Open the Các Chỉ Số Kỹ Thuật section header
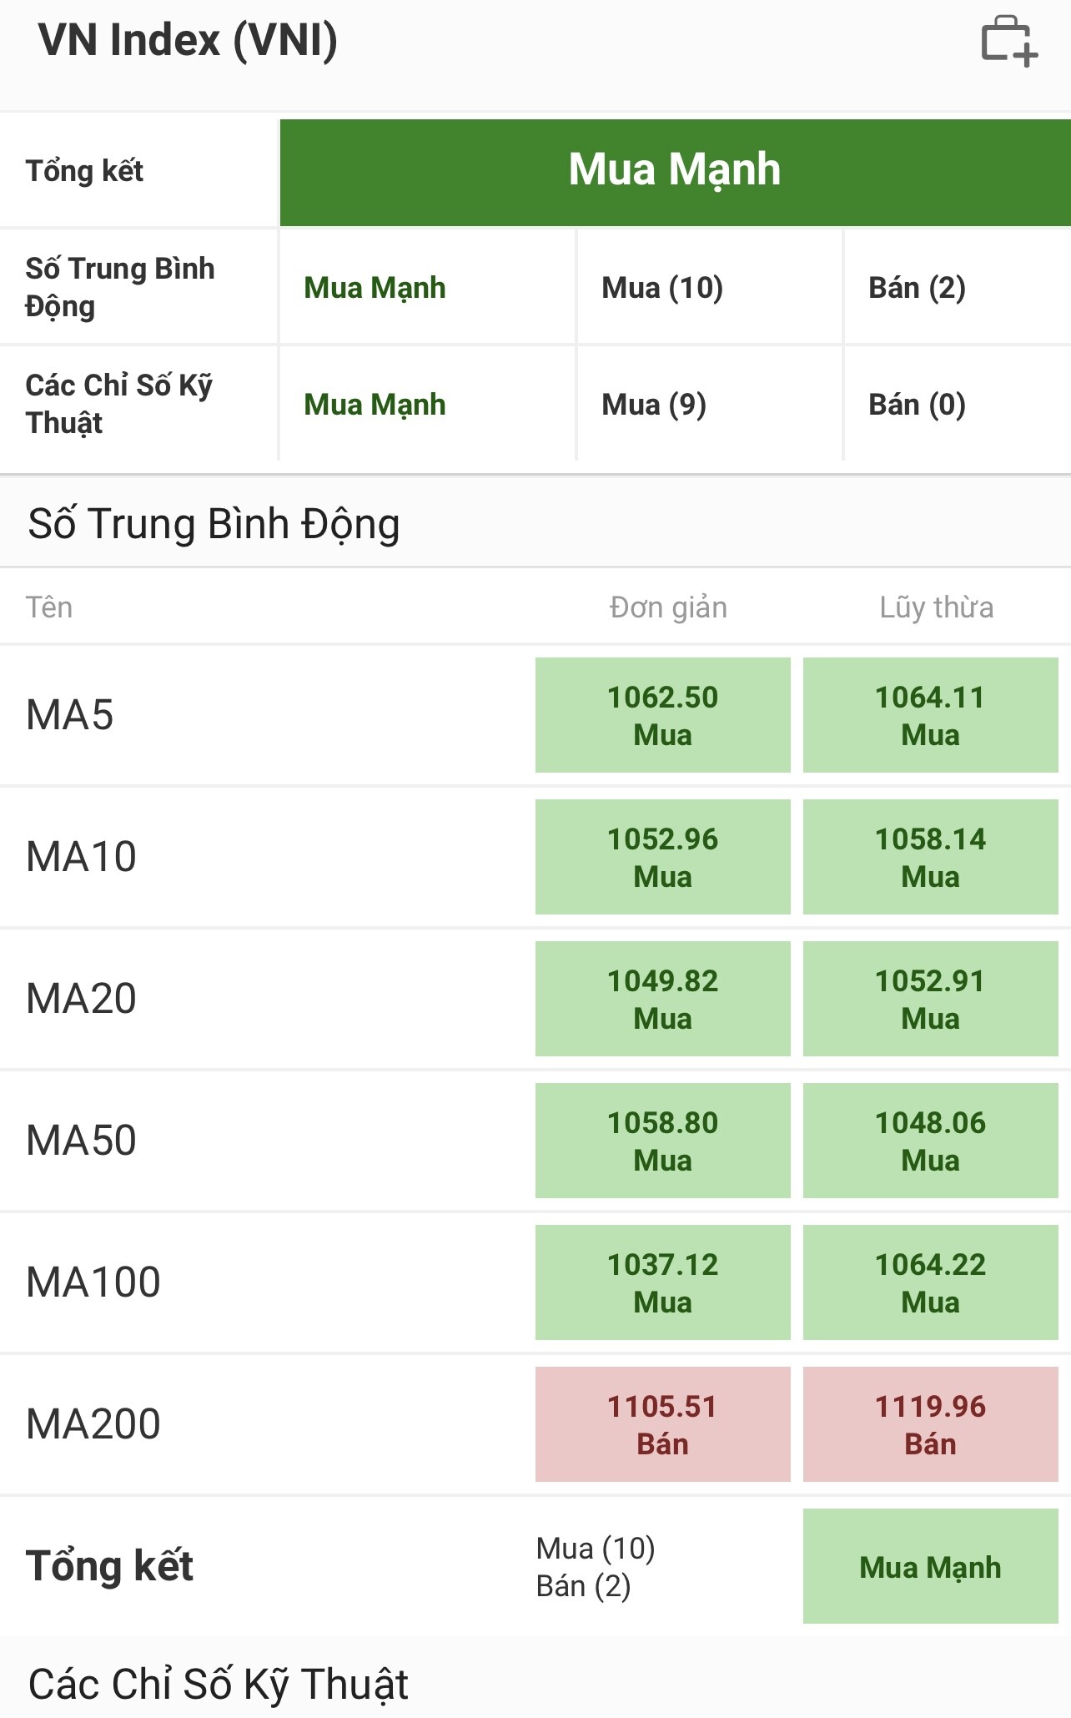The image size is (1071, 1718). pos(219,1684)
